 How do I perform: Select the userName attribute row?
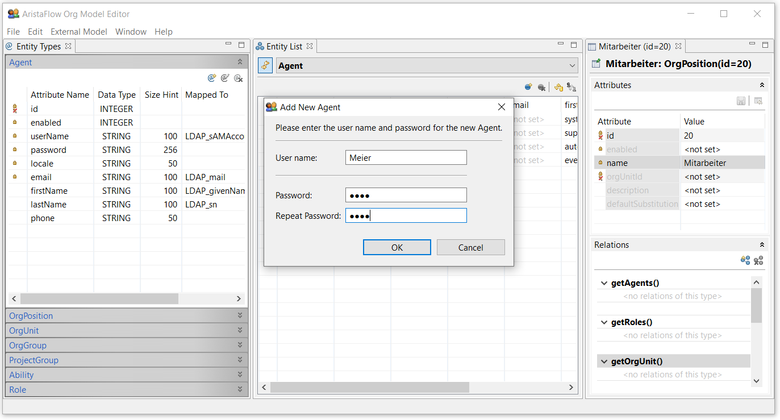pyautogui.click(x=128, y=136)
